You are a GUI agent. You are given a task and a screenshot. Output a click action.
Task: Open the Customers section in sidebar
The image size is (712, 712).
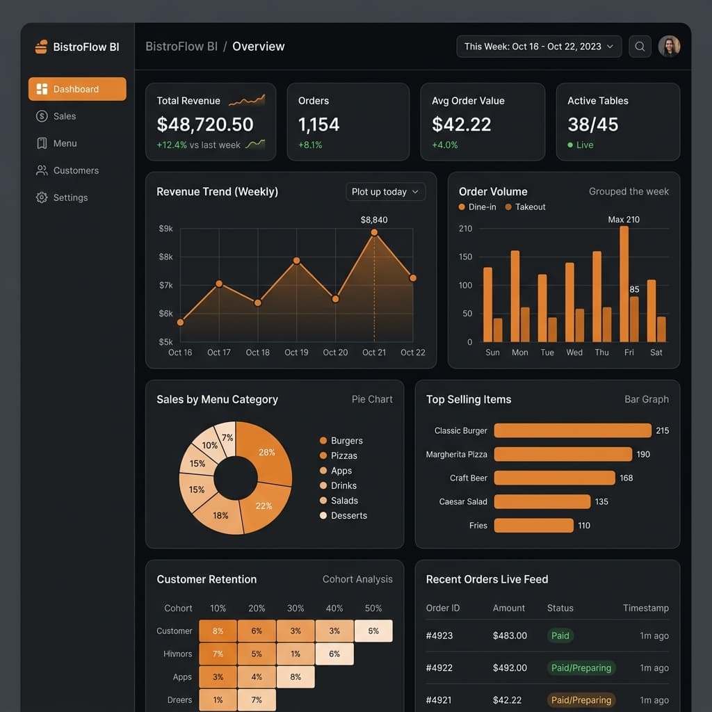click(x=77, y=170)
